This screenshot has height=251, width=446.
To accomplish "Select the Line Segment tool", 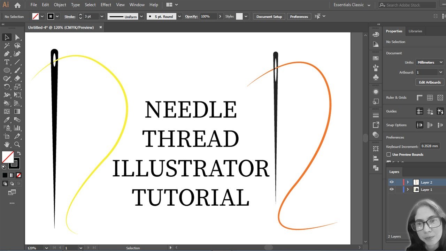I will [17, 62].
